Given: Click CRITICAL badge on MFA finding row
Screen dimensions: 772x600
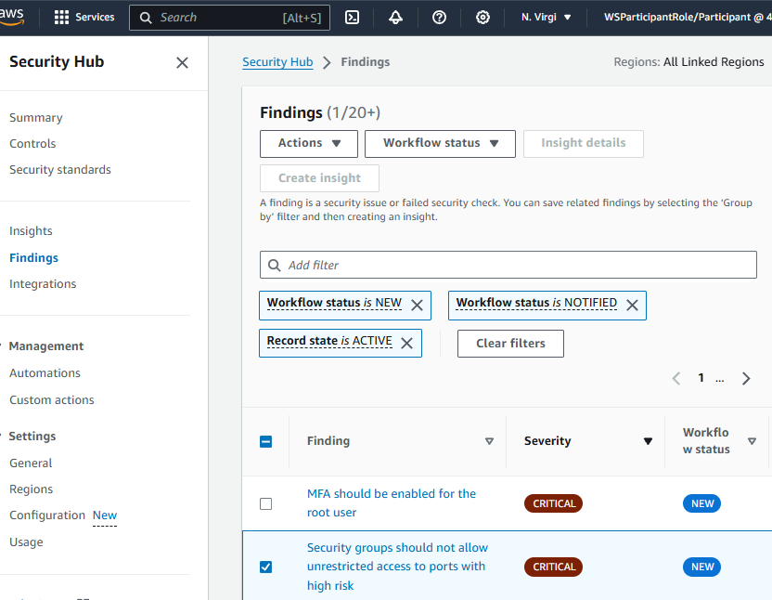Looking at the screenshot, I should [553, 503].
